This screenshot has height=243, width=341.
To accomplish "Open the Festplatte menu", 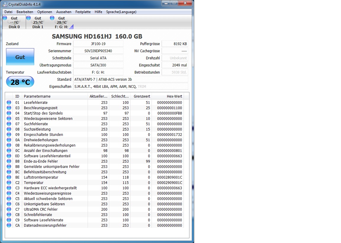I will [x=83, y=12].
